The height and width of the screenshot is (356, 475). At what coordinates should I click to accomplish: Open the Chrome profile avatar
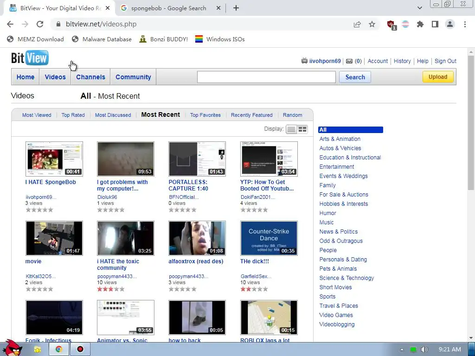click(x=450, y=24)
